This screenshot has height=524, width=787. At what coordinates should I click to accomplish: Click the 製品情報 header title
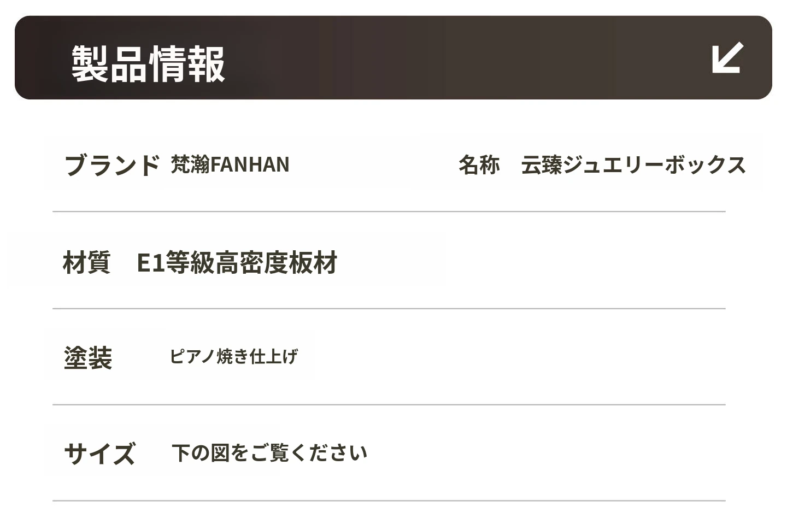coord(148,64)
